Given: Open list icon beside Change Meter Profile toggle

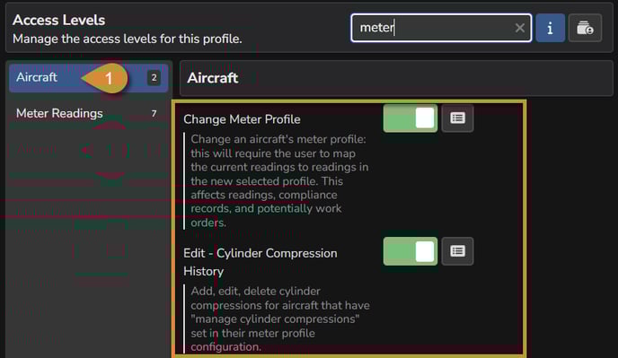Looking at the screenshot, I should 457,118.
